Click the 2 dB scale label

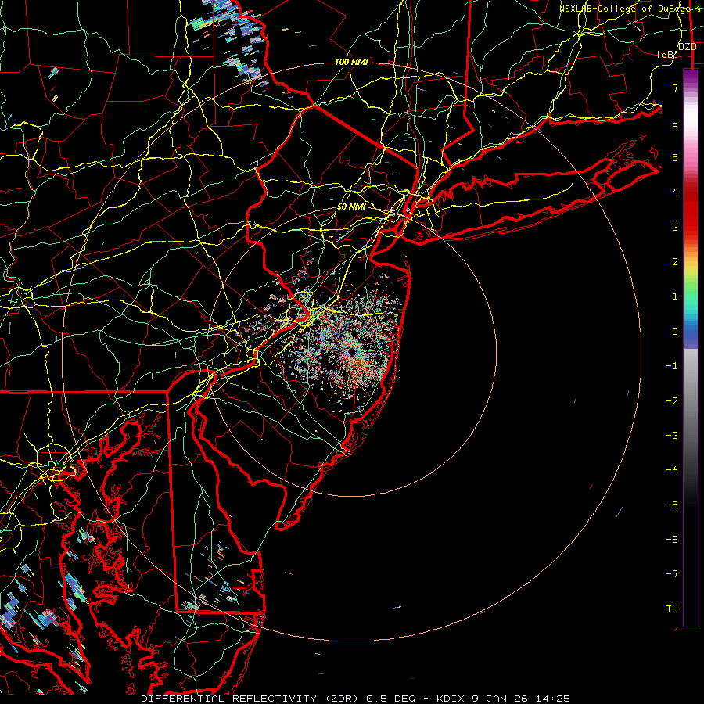tap(675, 262)
